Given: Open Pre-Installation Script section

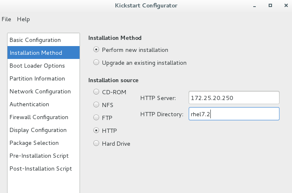Looking at the screenshot, I should pyautogui.click(x=43, y=156).
